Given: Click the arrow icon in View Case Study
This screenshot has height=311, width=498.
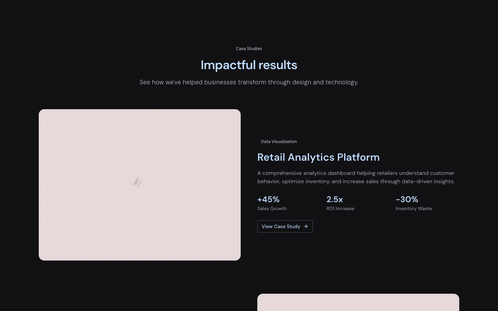Looking at the screenshot, I should pyautogui.click(x=306, y=226).
